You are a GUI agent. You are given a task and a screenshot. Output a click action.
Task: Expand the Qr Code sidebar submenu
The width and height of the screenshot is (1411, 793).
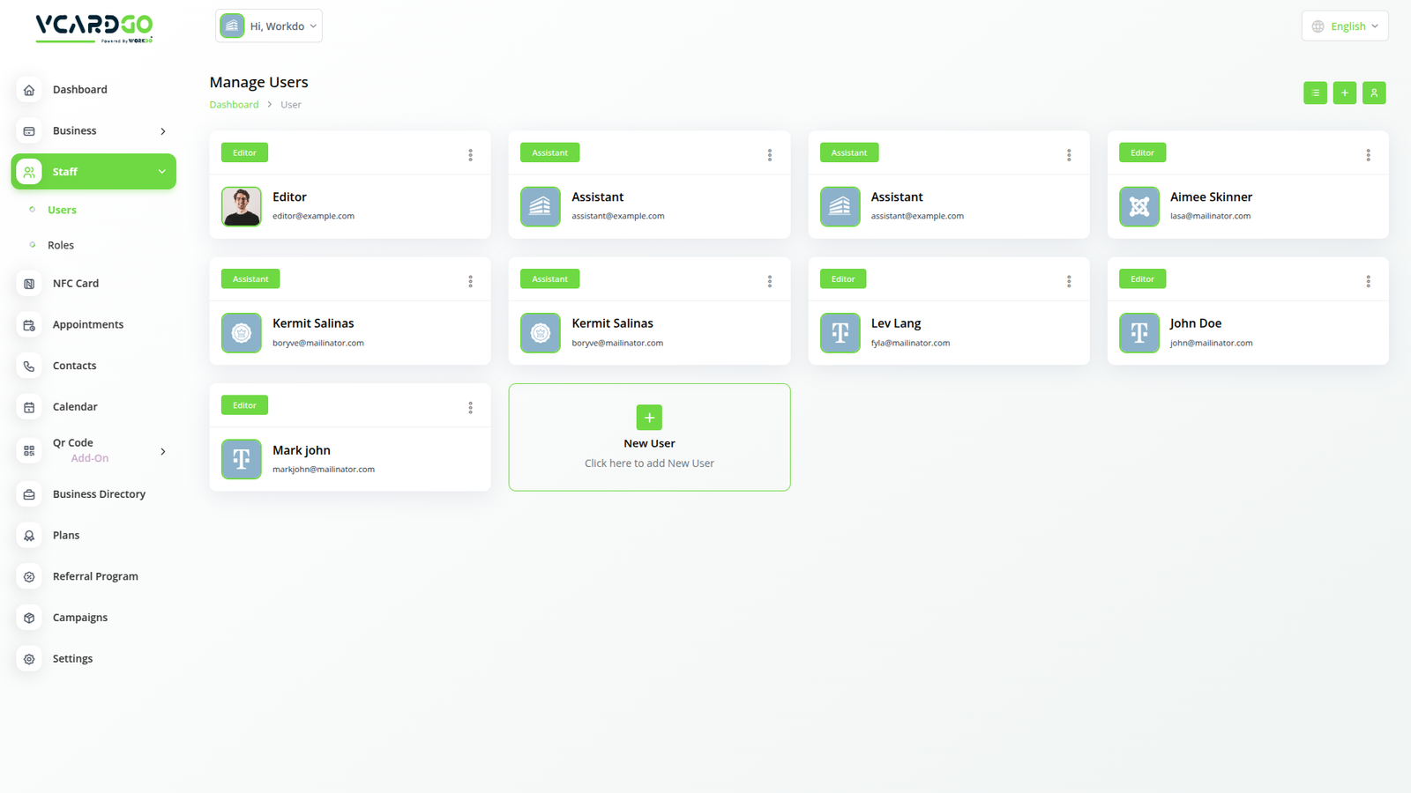point(163,451)
